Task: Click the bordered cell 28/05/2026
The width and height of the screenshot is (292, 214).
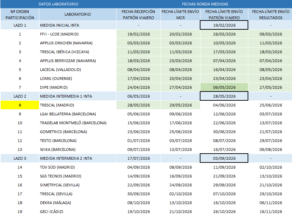Action: tap(224, 96)
